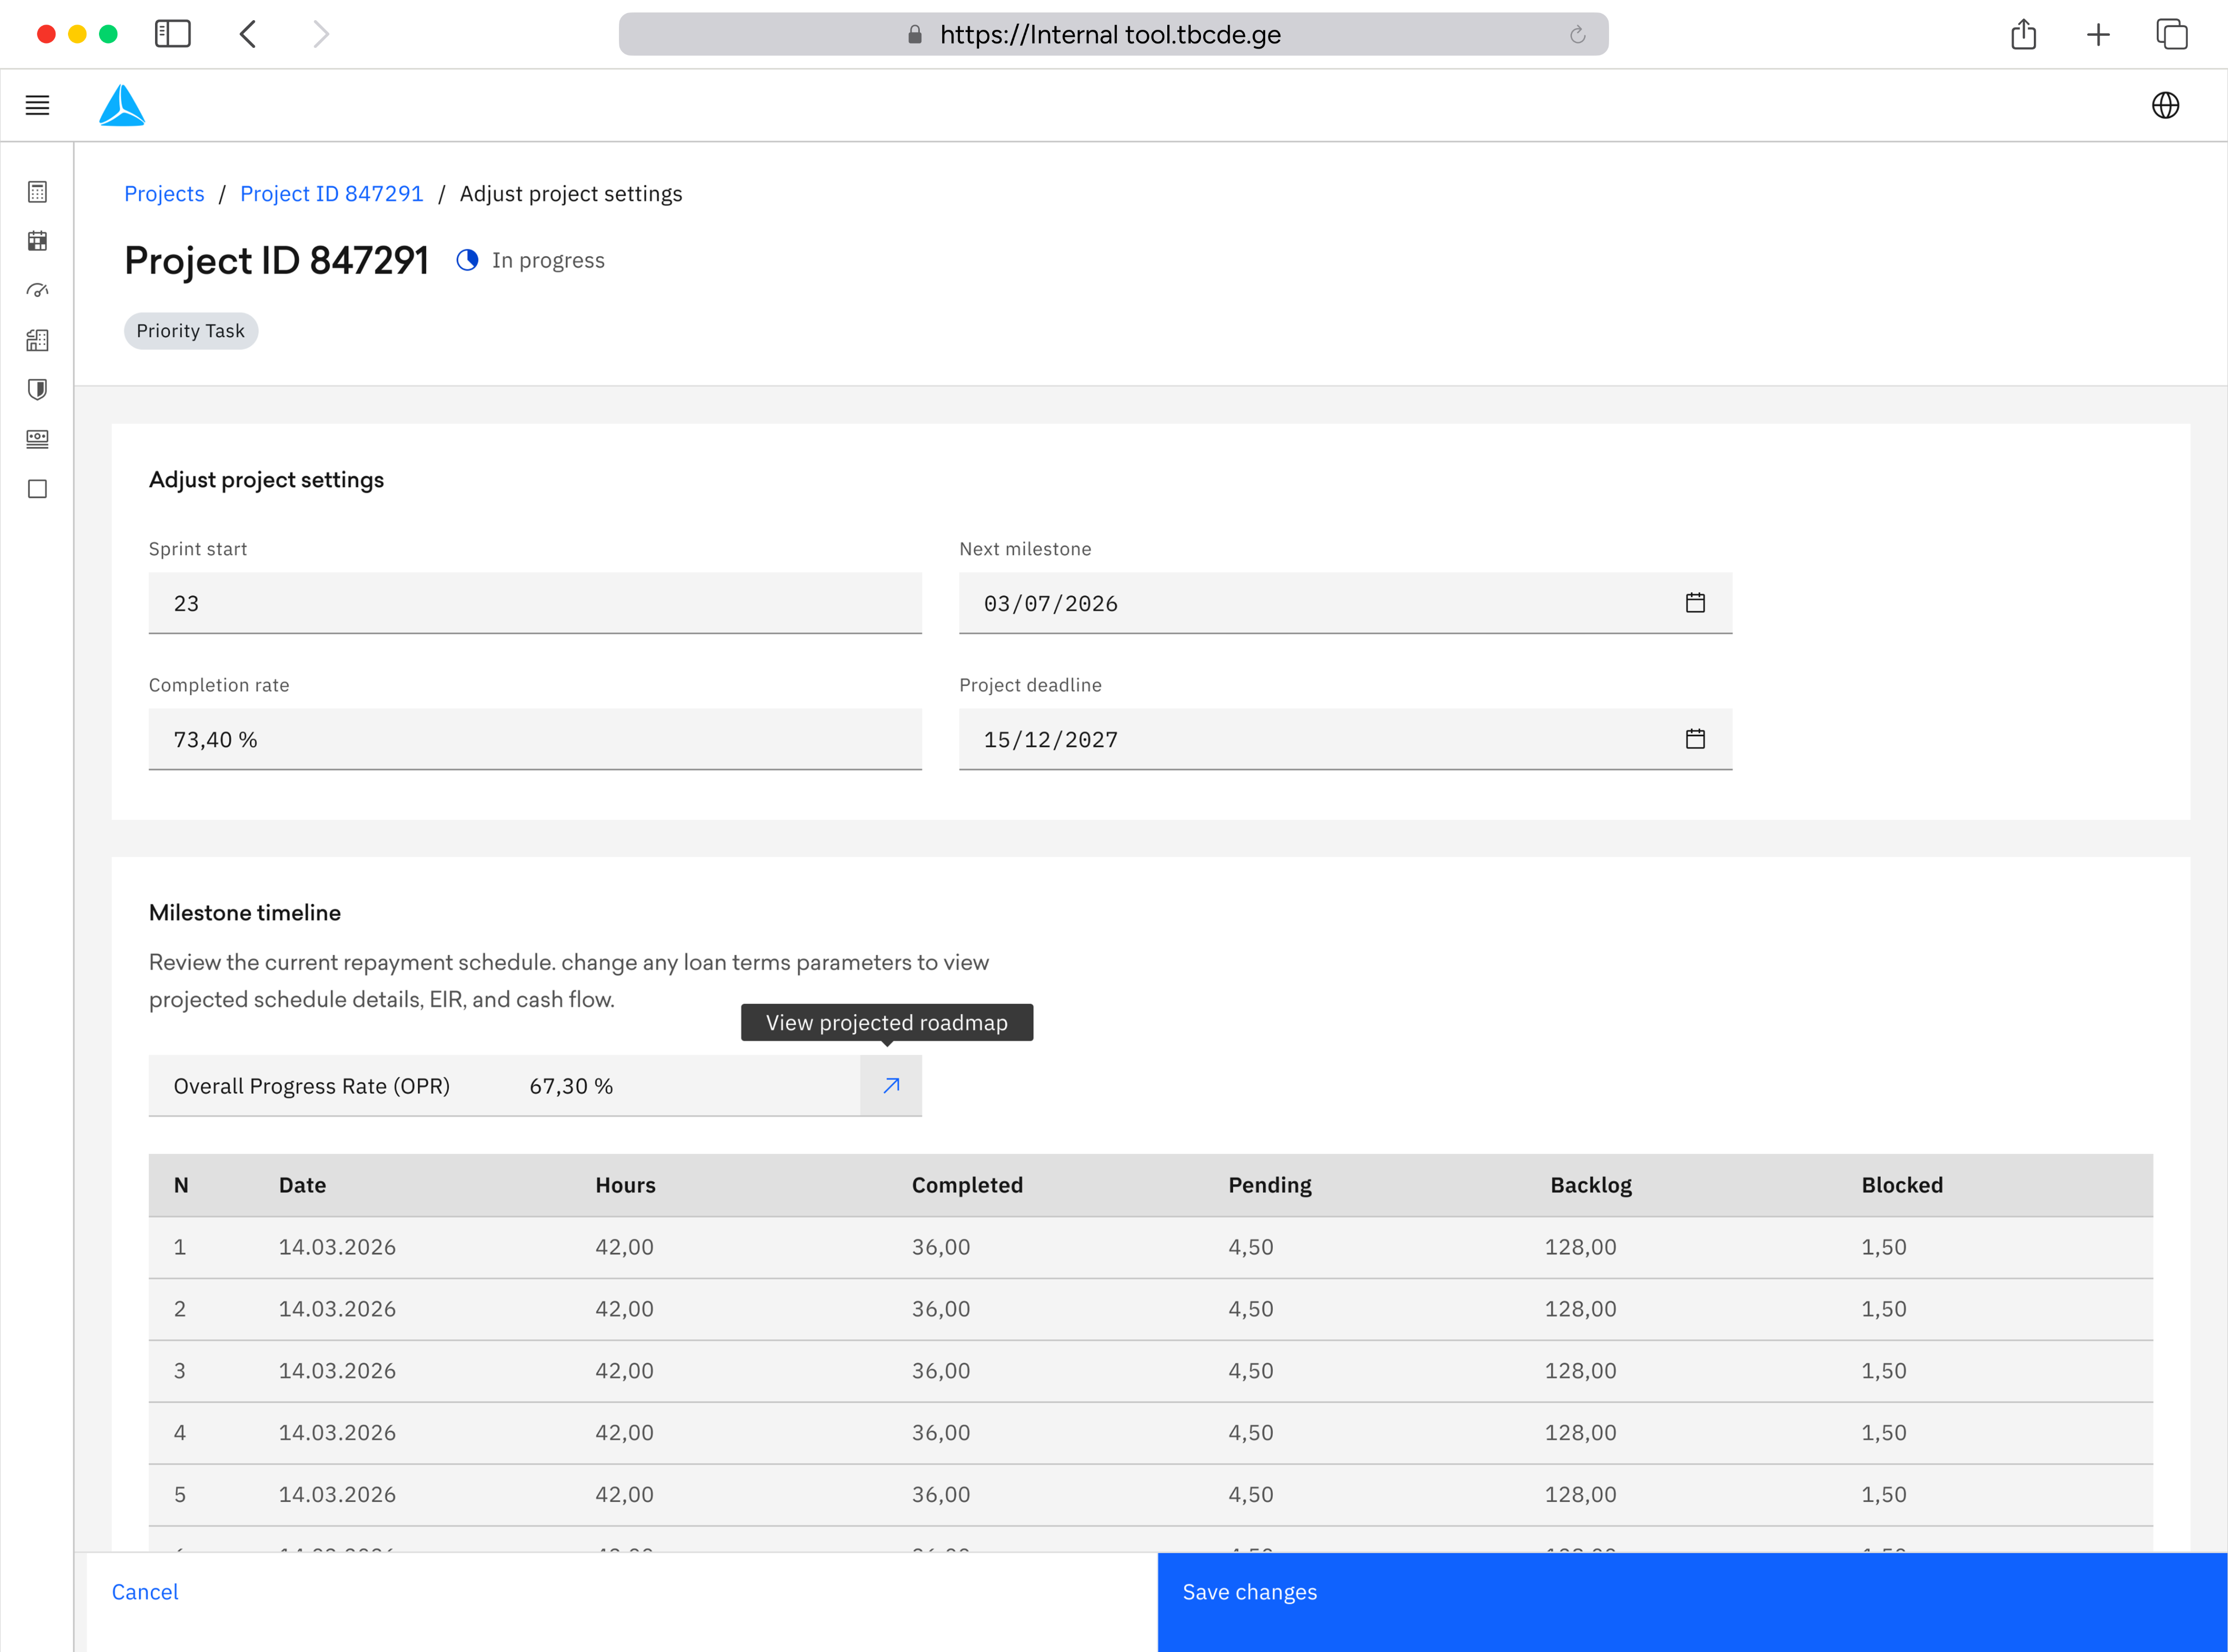Click the arrow to view projected roadmap
Viewport: 2228px width, 1652px height.
pyautogui.click(x=890, y=1085)
